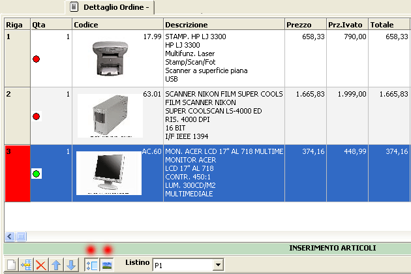Screen dimensions: 411x274
Task: Click description SCANNER NIKON FILM SUPER COOLS
Action: coord(224,94)
